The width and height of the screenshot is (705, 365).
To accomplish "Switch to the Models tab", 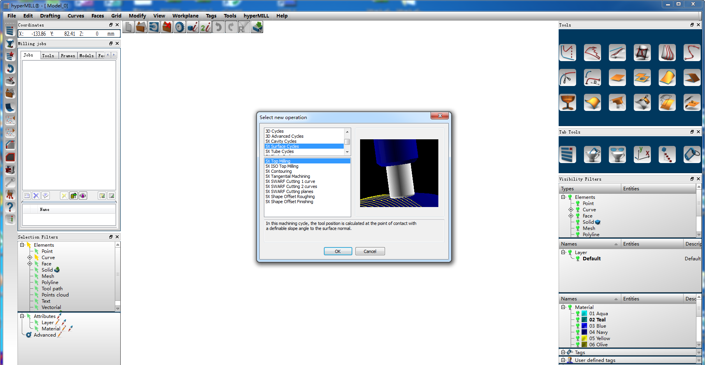I will pyautogui.click(x=86, y=56).
